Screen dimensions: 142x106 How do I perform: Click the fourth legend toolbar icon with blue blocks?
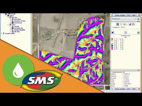[x=130, y=24]
